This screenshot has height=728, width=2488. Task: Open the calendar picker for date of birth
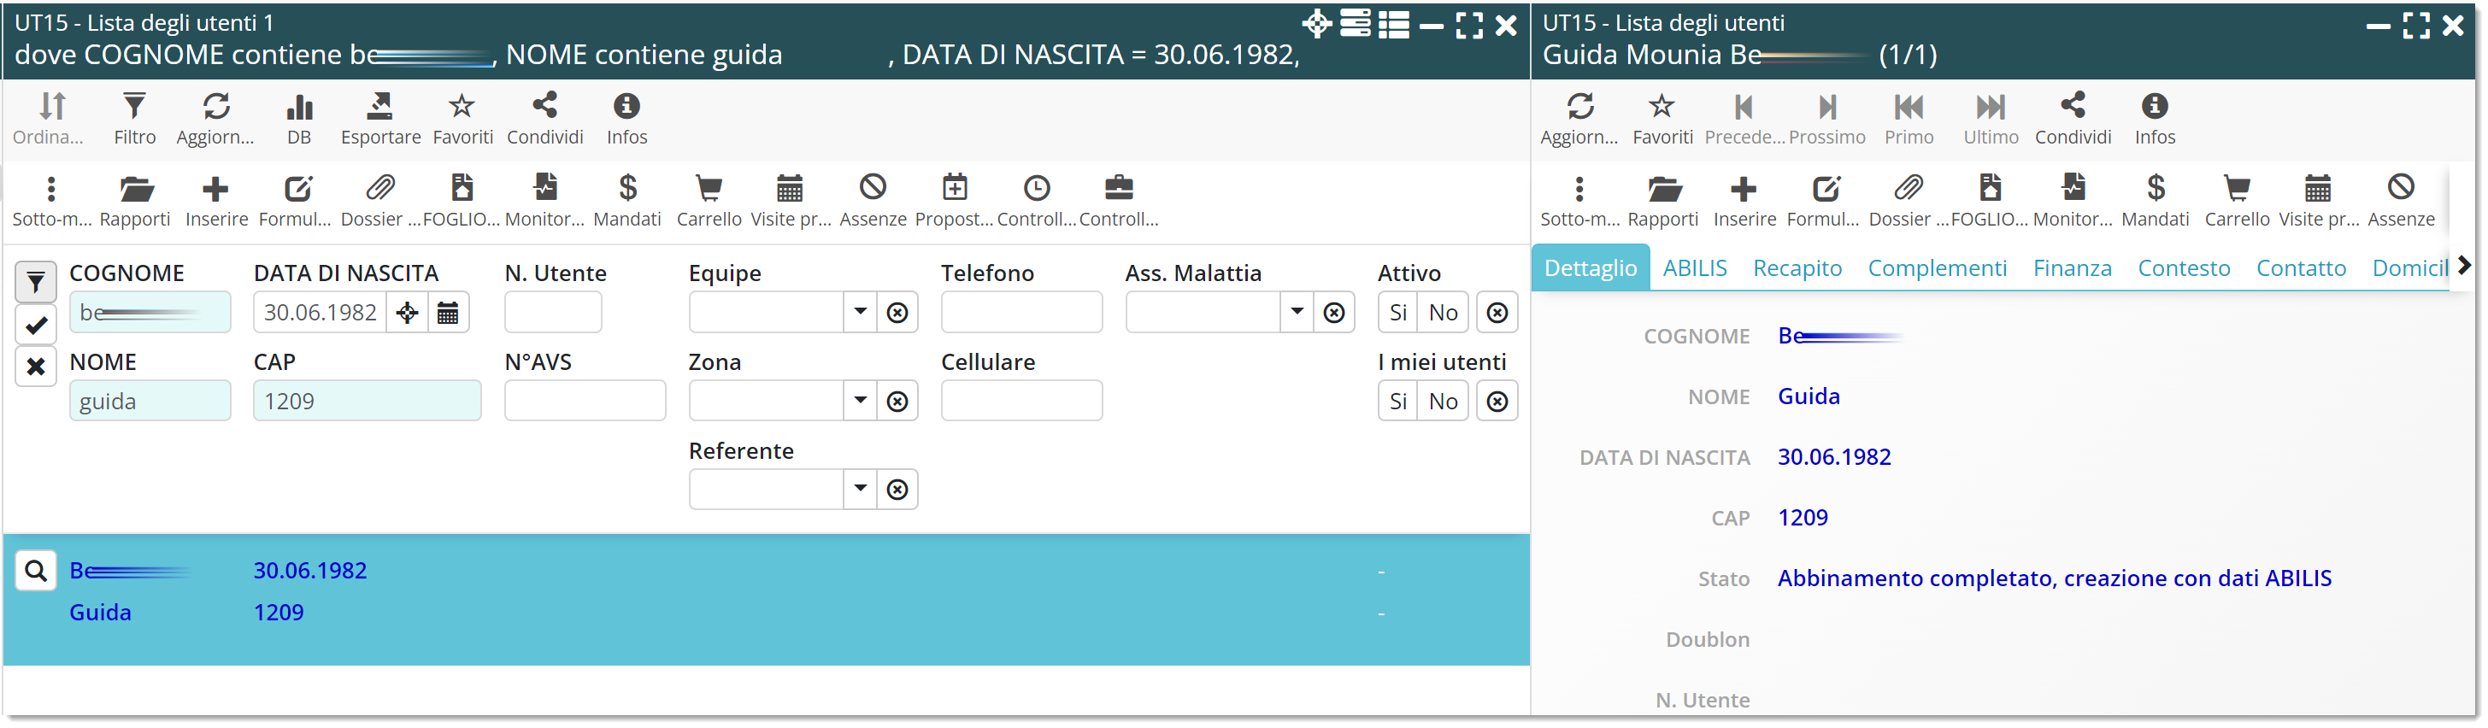pyautogui.click(x=448, y=313)
